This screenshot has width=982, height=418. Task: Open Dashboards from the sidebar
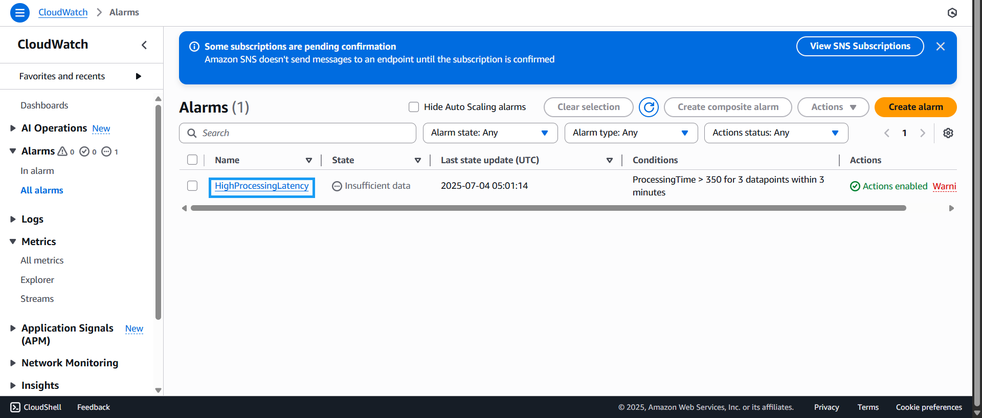(x=44, y=105)
